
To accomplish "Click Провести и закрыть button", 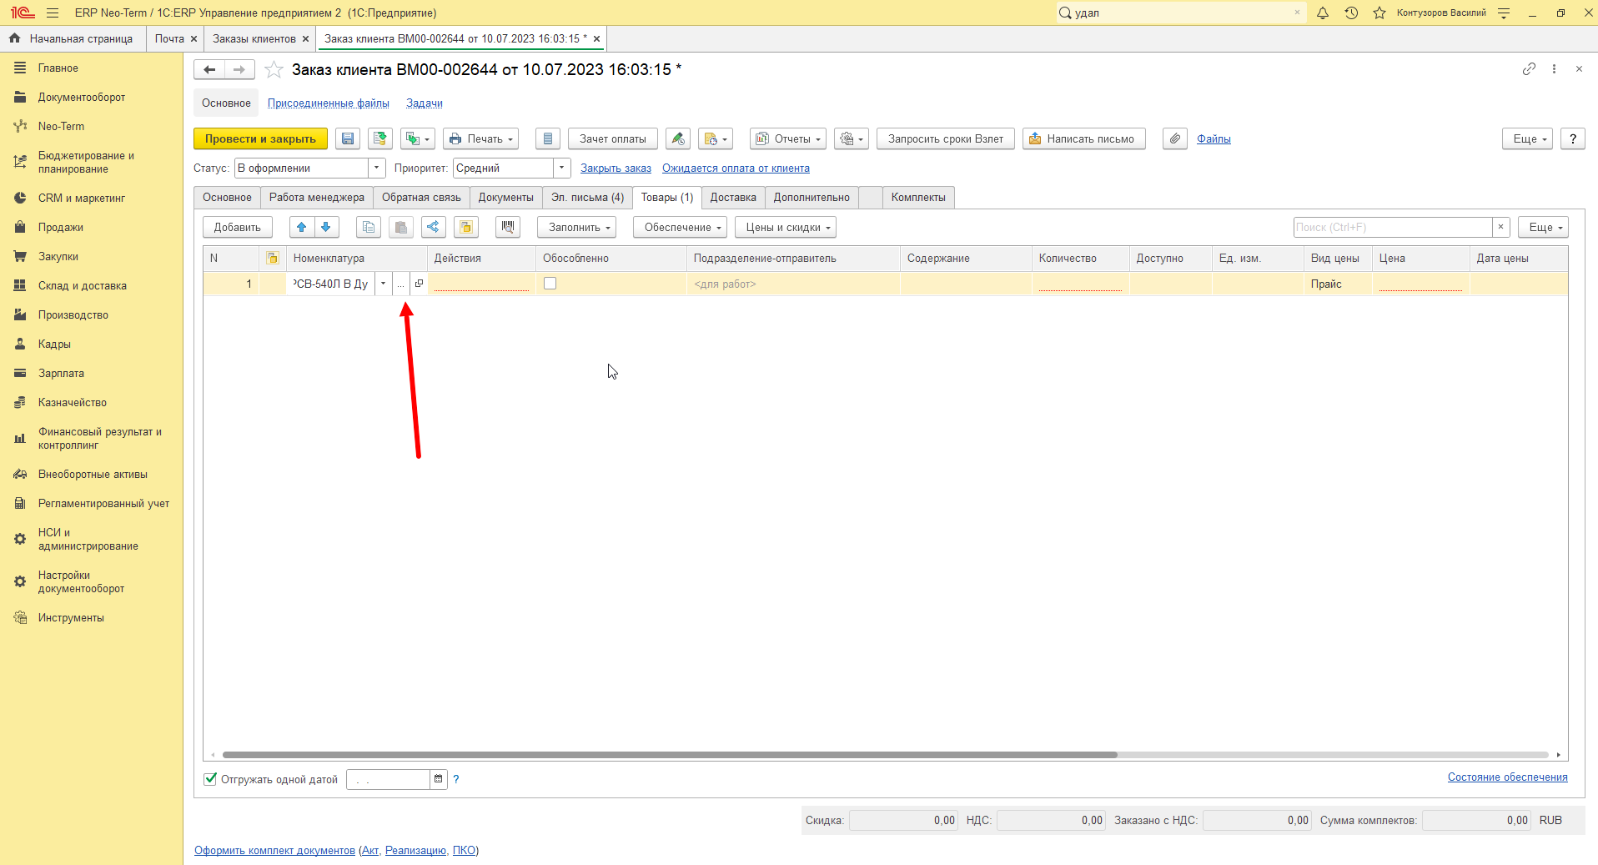I will click(260, 139).
